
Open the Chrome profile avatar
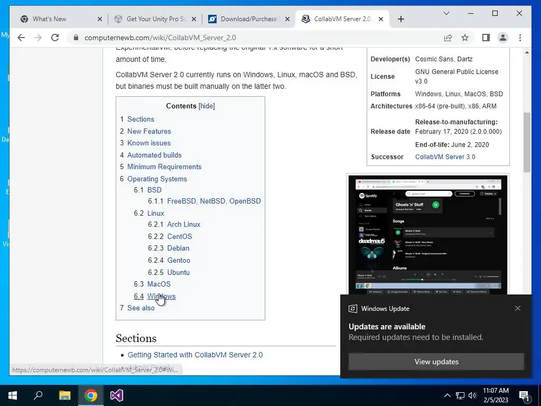(x=503, y=38)
